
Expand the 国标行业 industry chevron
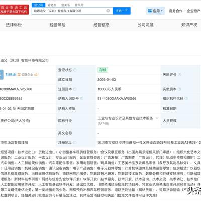click(x=157, y=118)
